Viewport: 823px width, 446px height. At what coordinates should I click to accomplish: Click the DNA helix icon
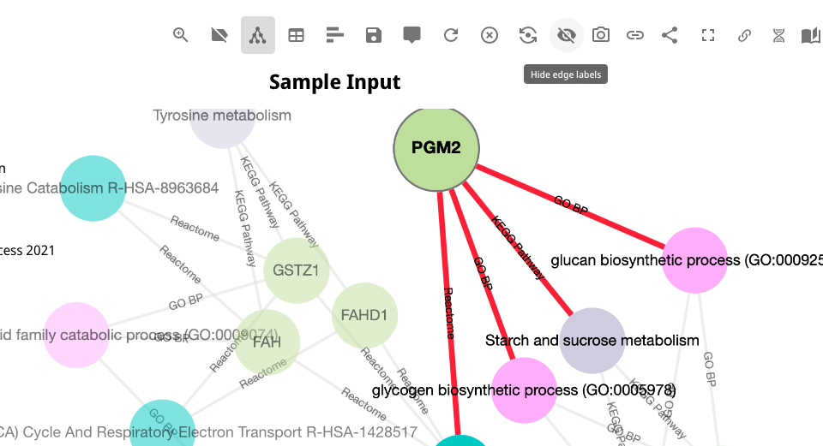click(x=779, y=35)
